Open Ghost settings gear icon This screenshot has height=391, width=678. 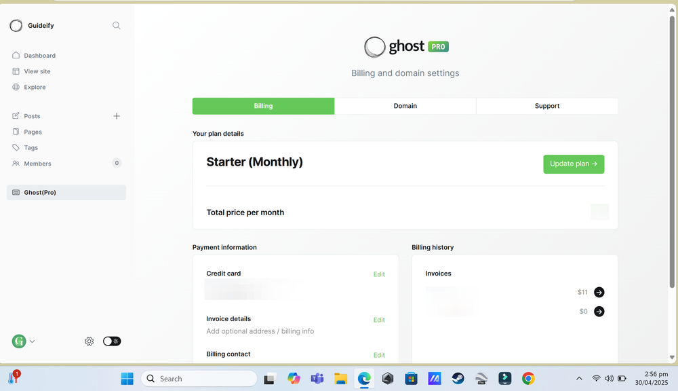pos(89,341)
